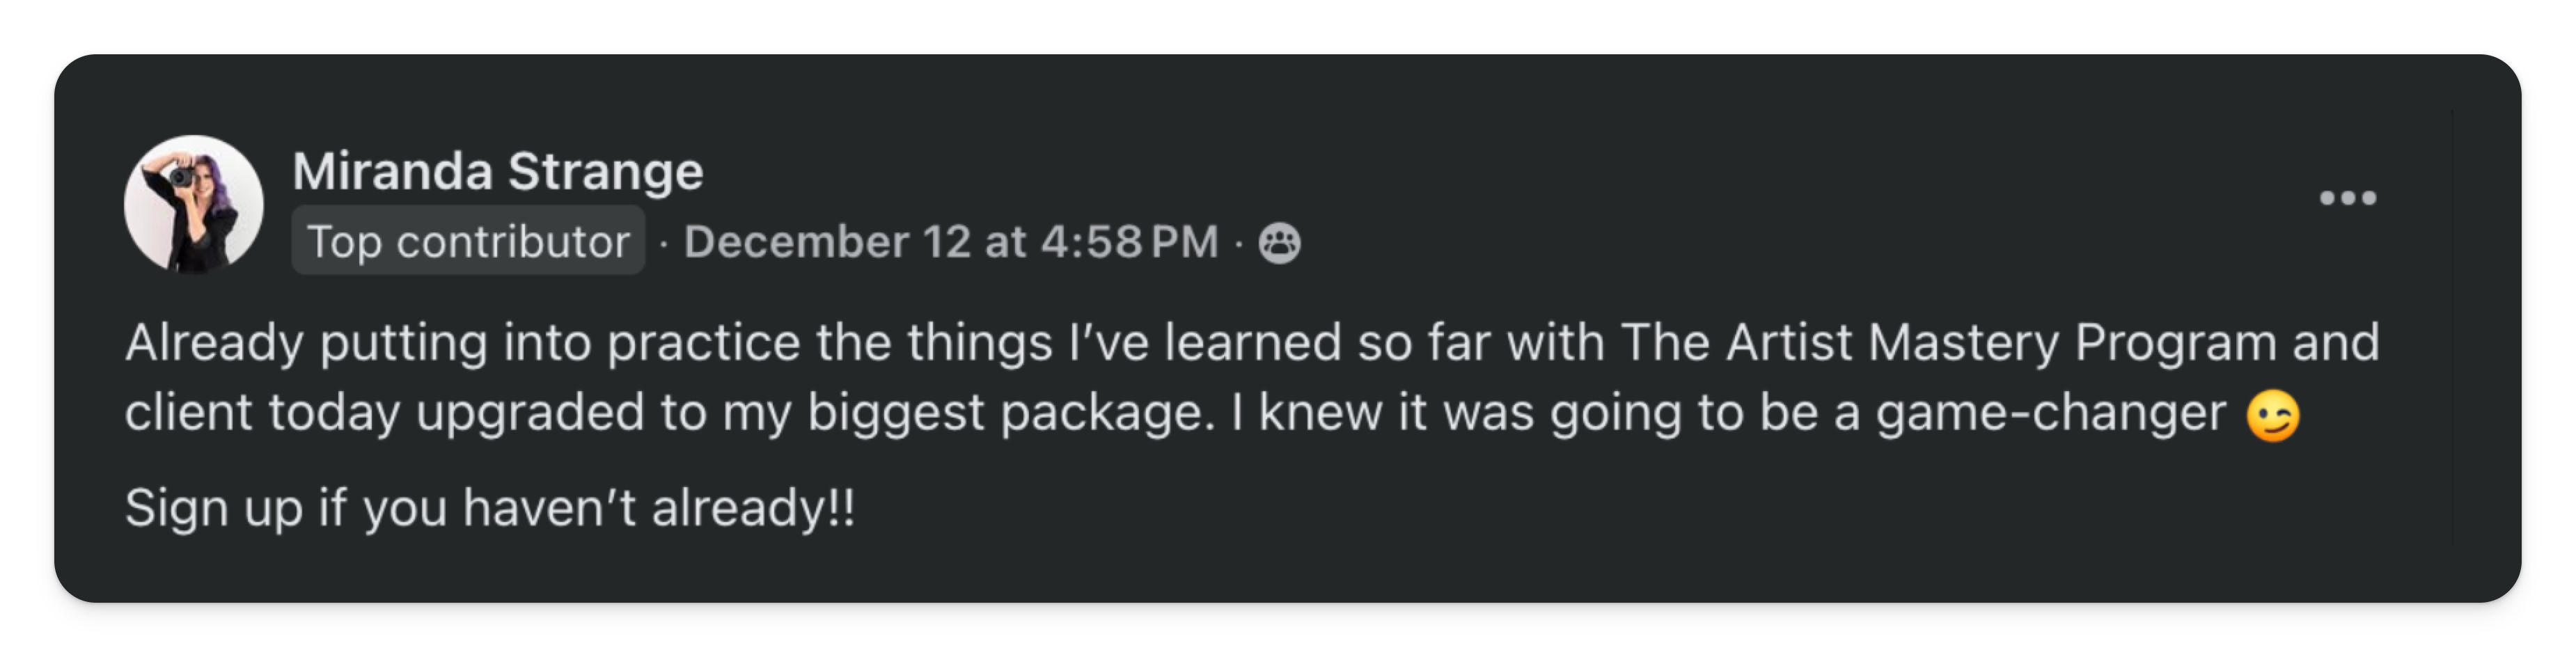
Task: Click "Sign up if you haven't already!!" line
Action: [490, 508]
